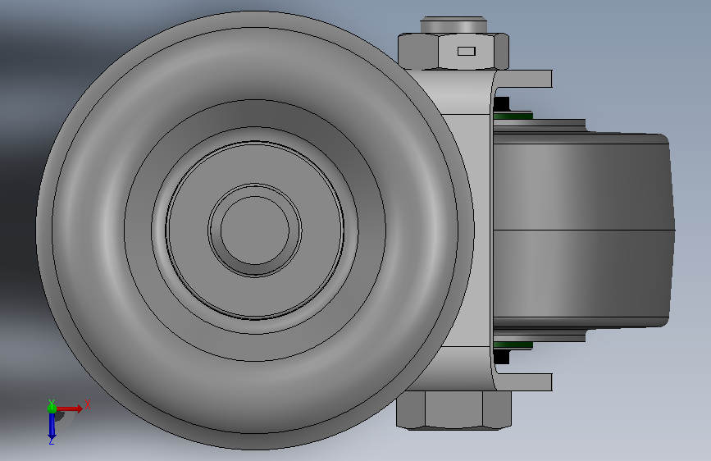This screenshot has width=711, height=461.
Task: Select the lower flange plate of the bracket
Action: (525, 382)
